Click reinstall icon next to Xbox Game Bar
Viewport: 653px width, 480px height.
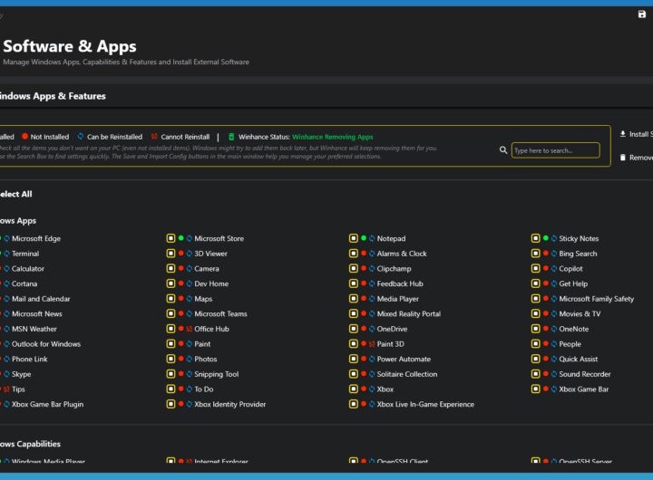(554, 389)
